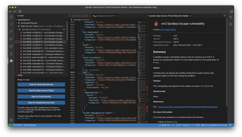Open the Testing flask view
Screen dimensions: 242x137
point(11,53)
